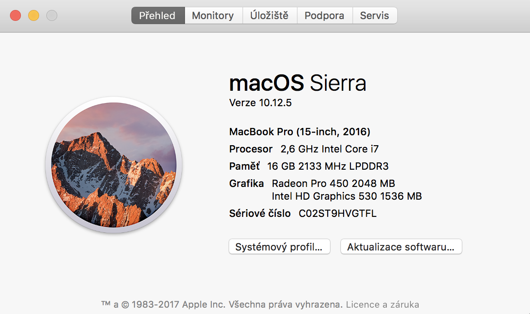Viewport: 530px width, 314px height.
Task: Click the MacBook Pro (15-inch, 2016) model text
Action: coord(300,132)
